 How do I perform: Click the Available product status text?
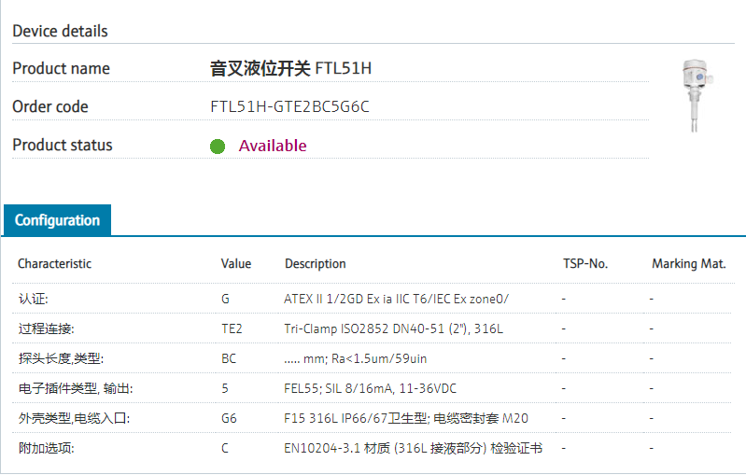pos(273,146)
